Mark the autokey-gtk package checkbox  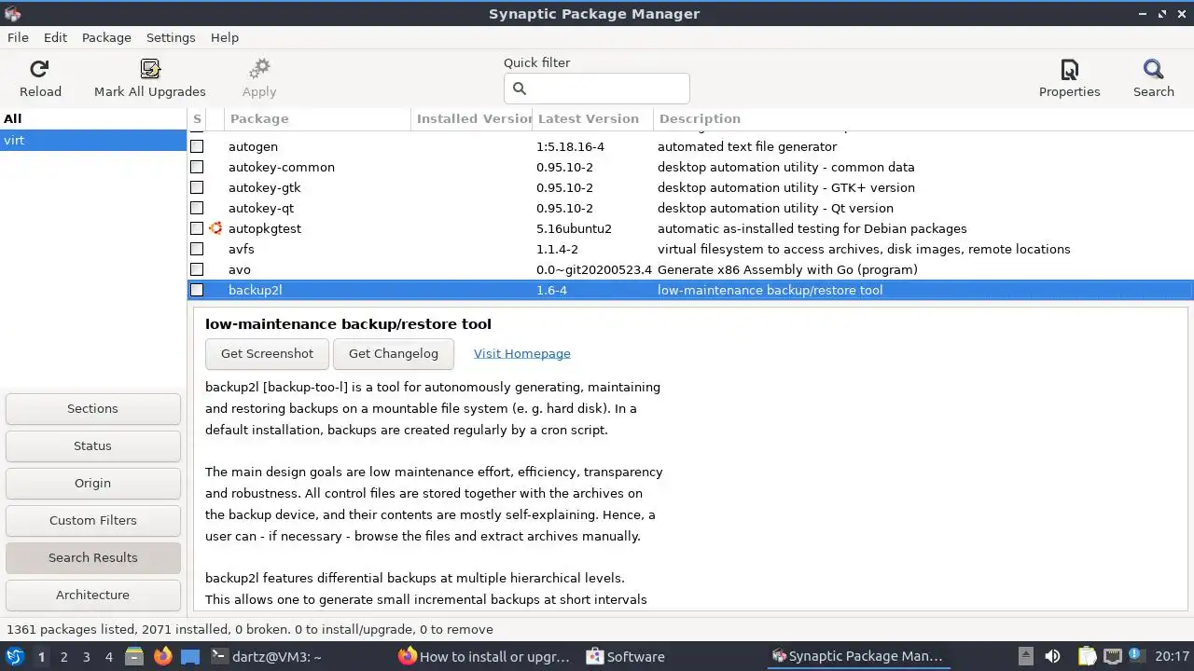tap(197, 187)
